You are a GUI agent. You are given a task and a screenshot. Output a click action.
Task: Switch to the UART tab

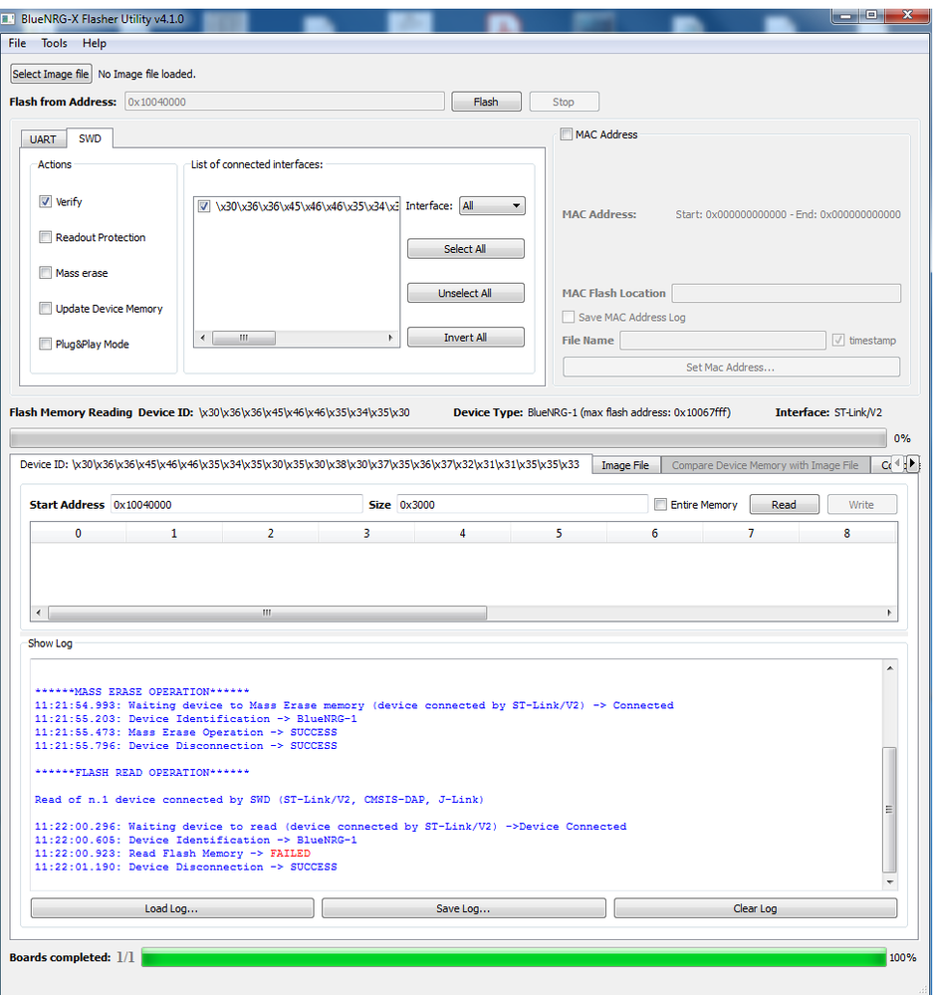pos(43,139)
